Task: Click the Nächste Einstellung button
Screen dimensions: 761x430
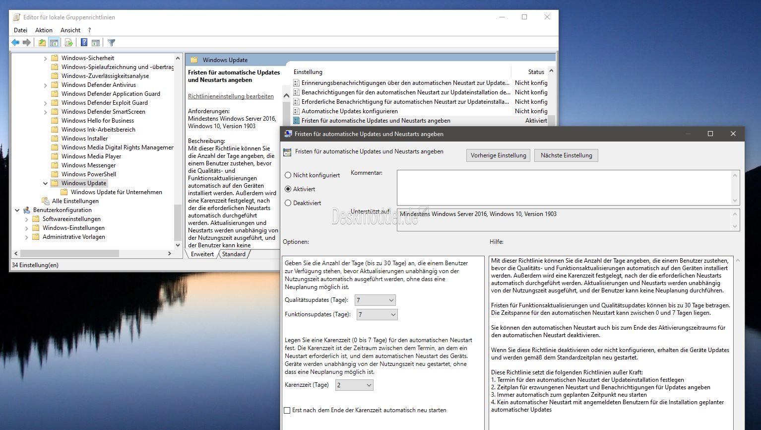Action: (x=566, y=155)
